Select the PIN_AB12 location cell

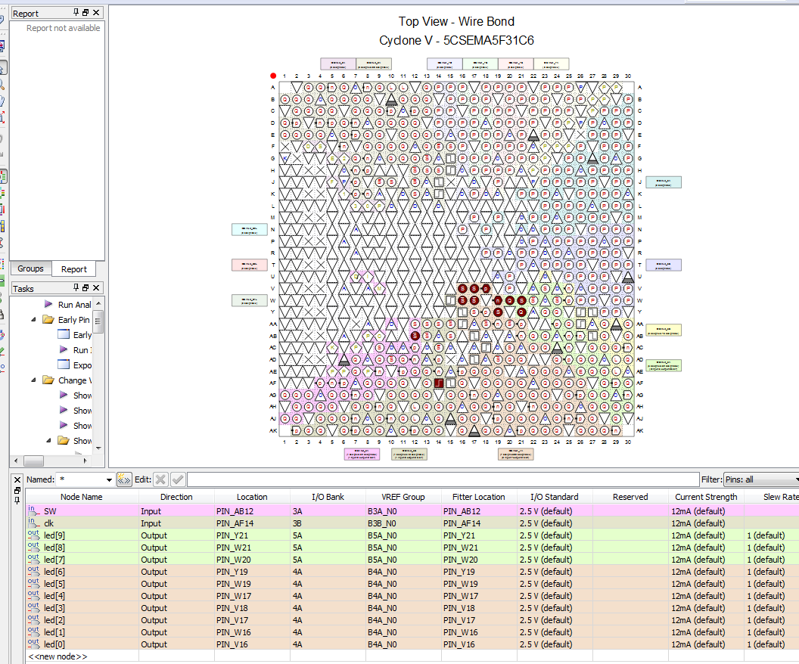pyautogui.click(x=252, y=510)
